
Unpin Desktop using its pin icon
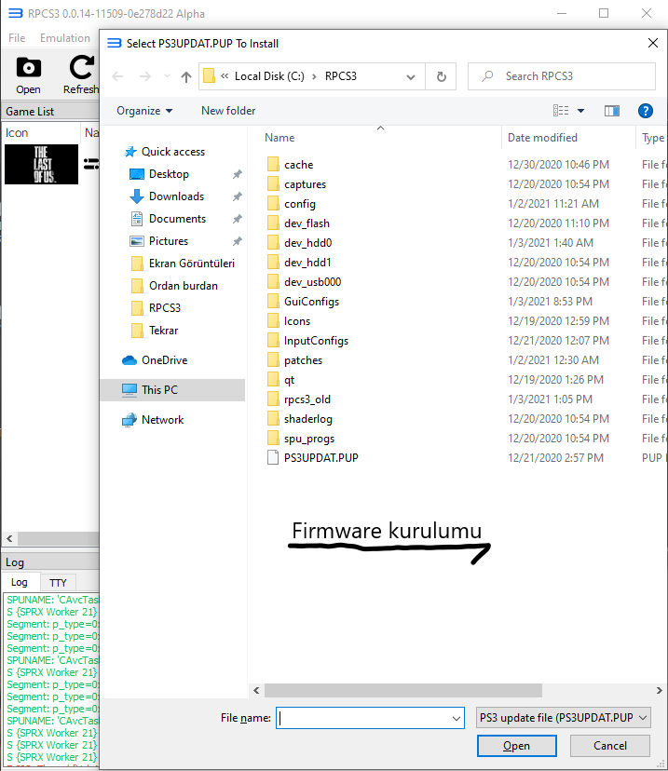click(x=237, y=174)
